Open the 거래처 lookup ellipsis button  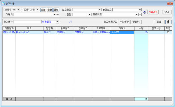click(x=57, y=14)
